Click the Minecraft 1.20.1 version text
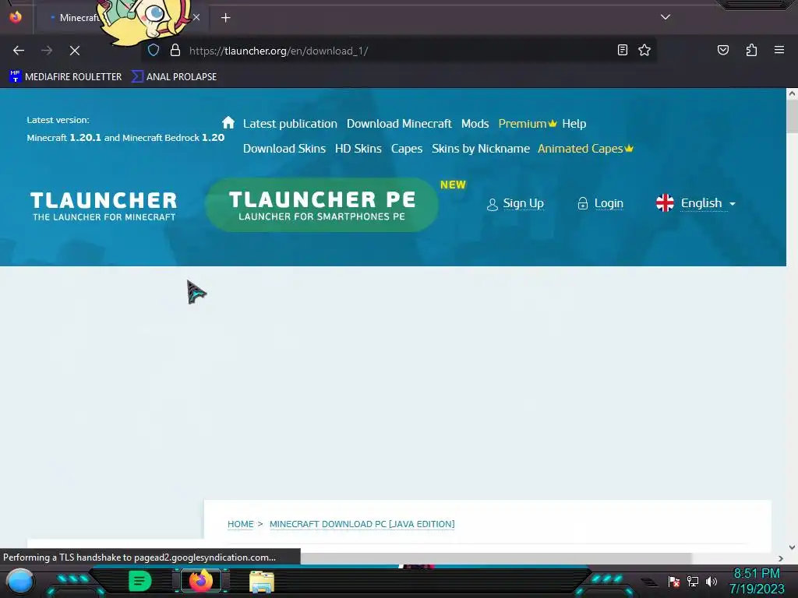The image size is (798, 598). 64,138
